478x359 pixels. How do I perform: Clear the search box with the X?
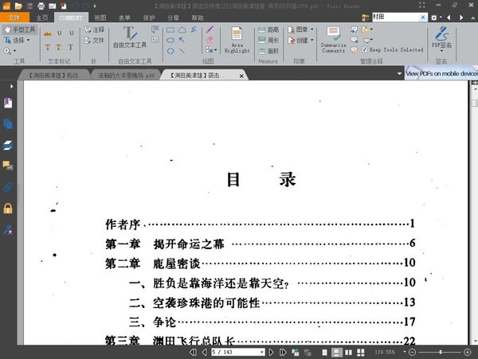[422, 18]
